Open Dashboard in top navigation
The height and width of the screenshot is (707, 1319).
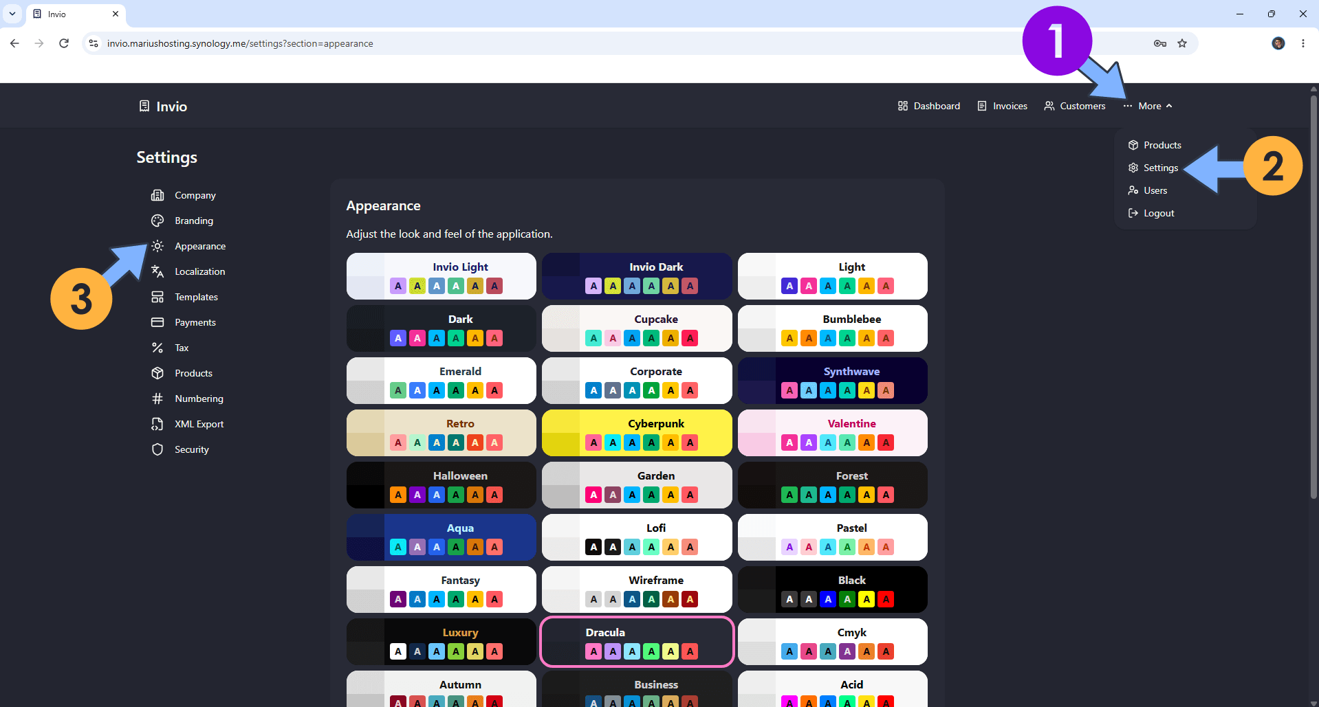929,106
